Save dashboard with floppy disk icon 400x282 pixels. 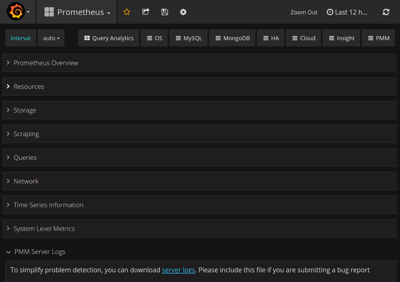click(164, 12)
